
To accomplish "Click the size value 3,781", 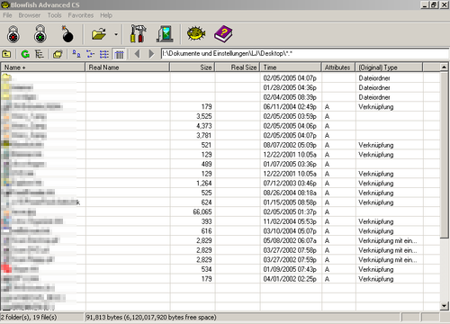I will pyautogui.click(x=204, y=135).
